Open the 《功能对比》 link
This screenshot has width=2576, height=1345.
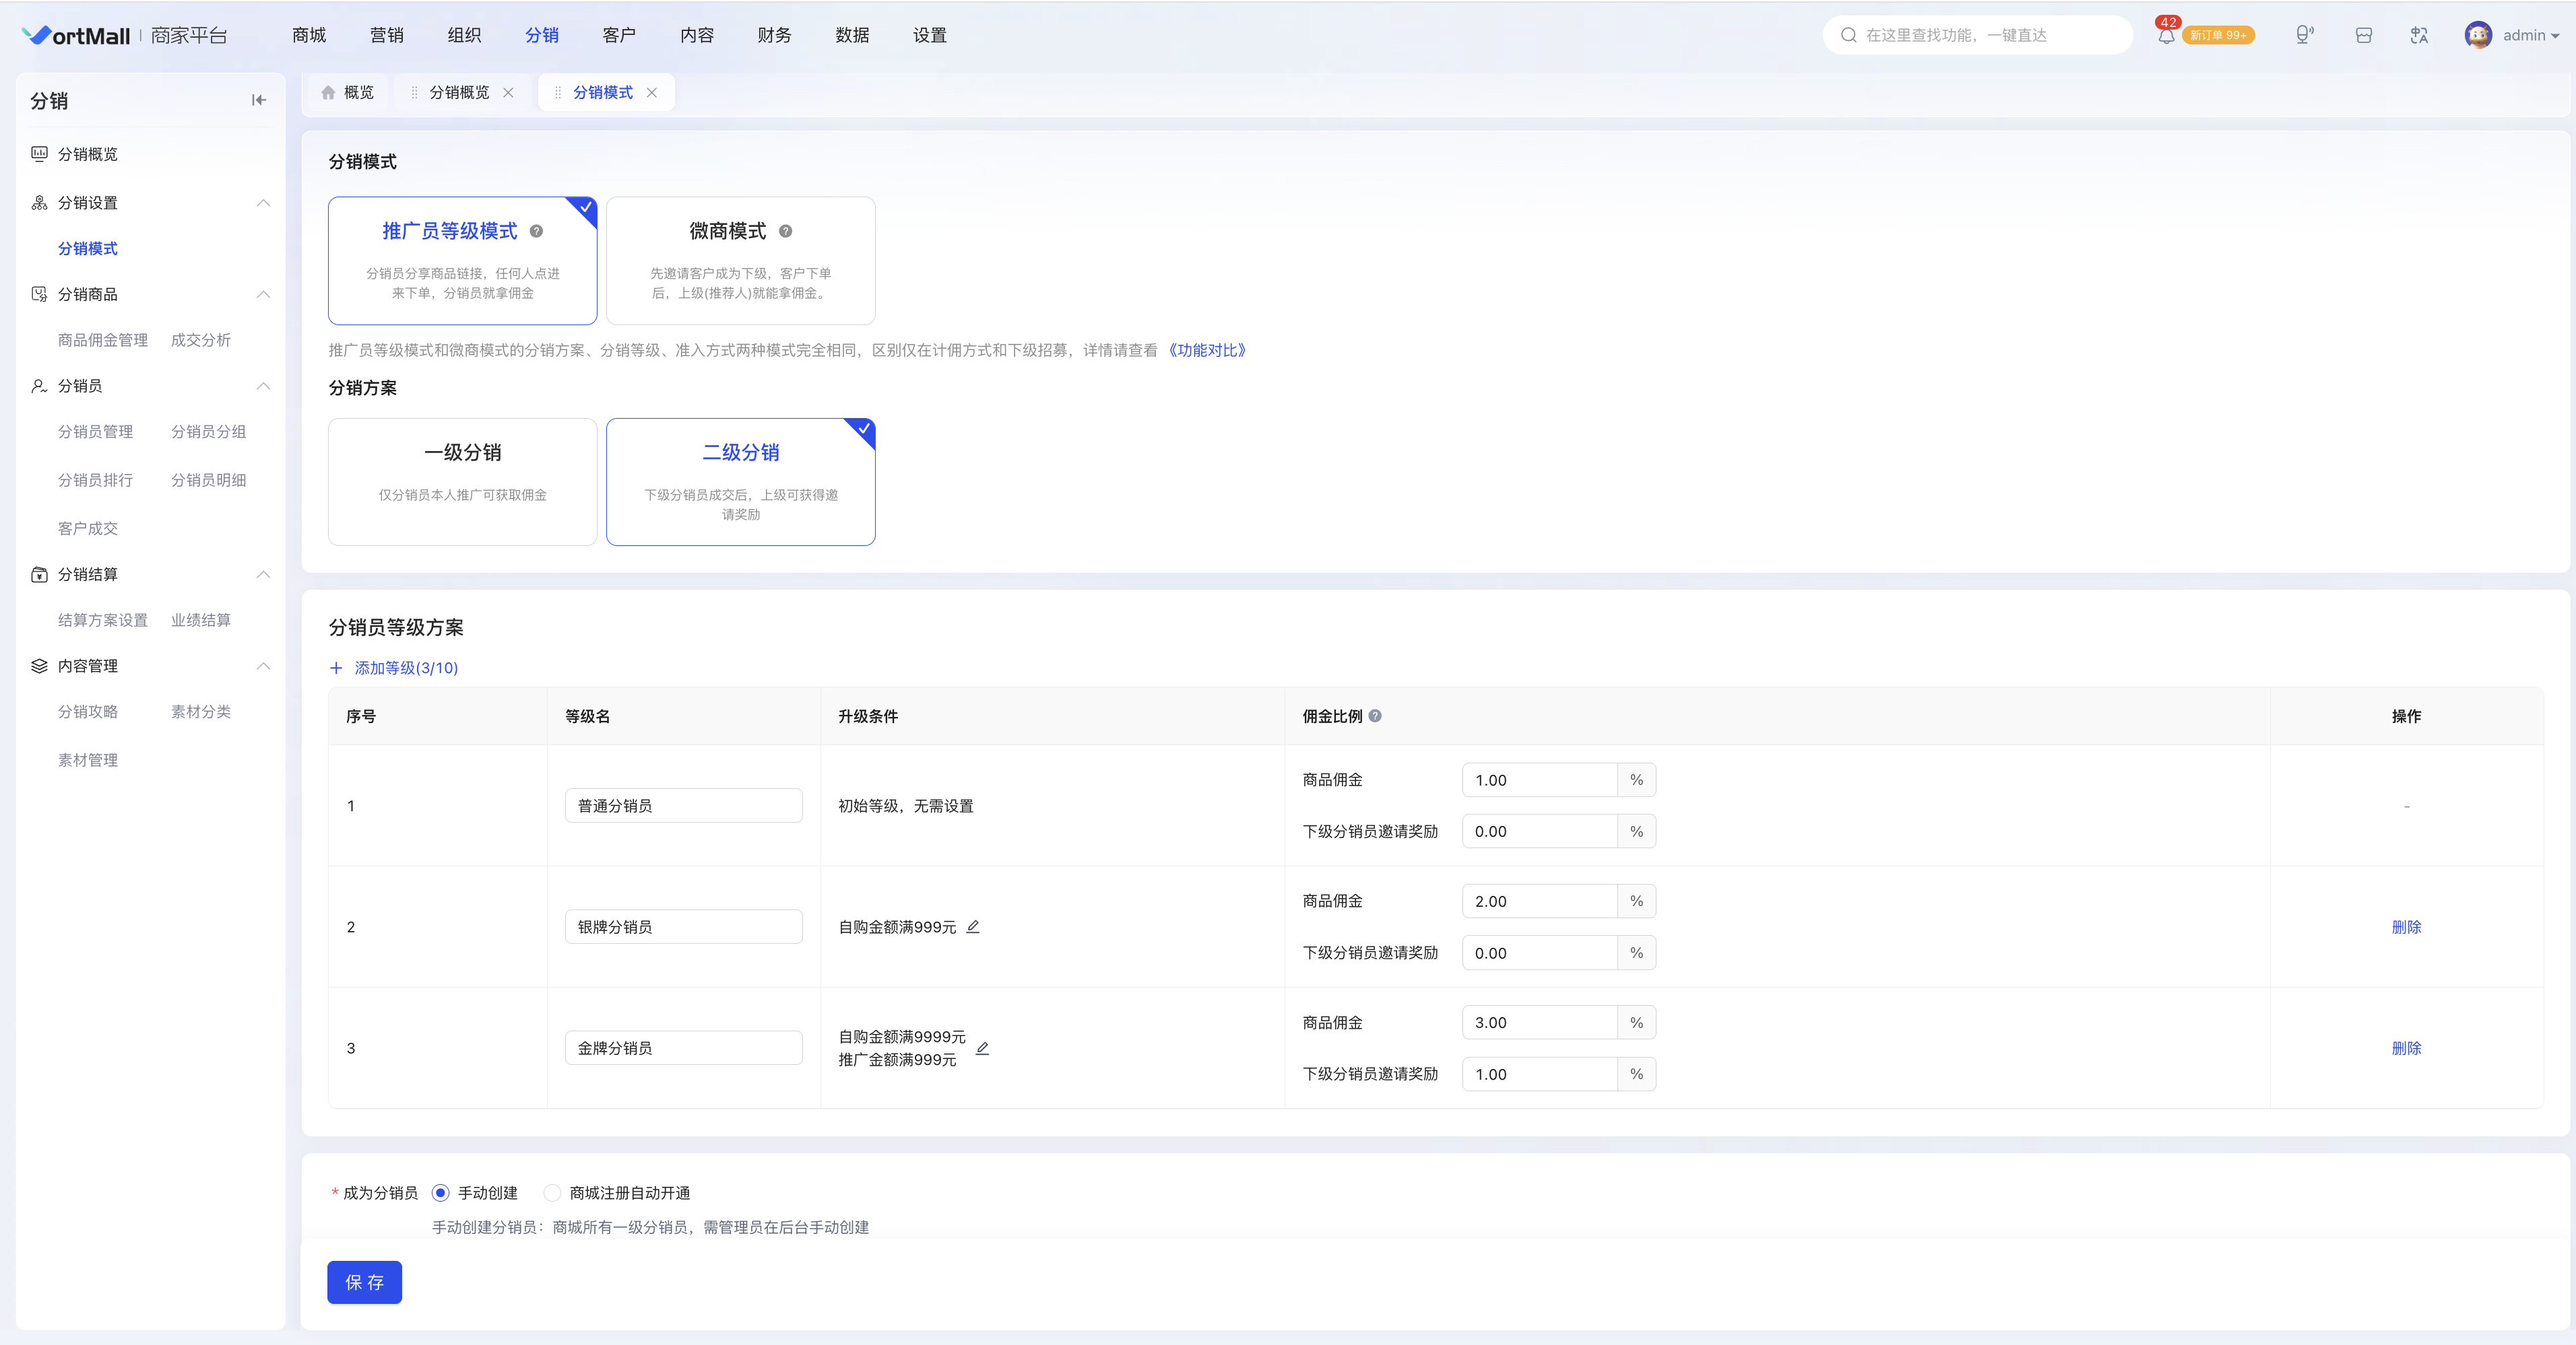pos(1207,350)
